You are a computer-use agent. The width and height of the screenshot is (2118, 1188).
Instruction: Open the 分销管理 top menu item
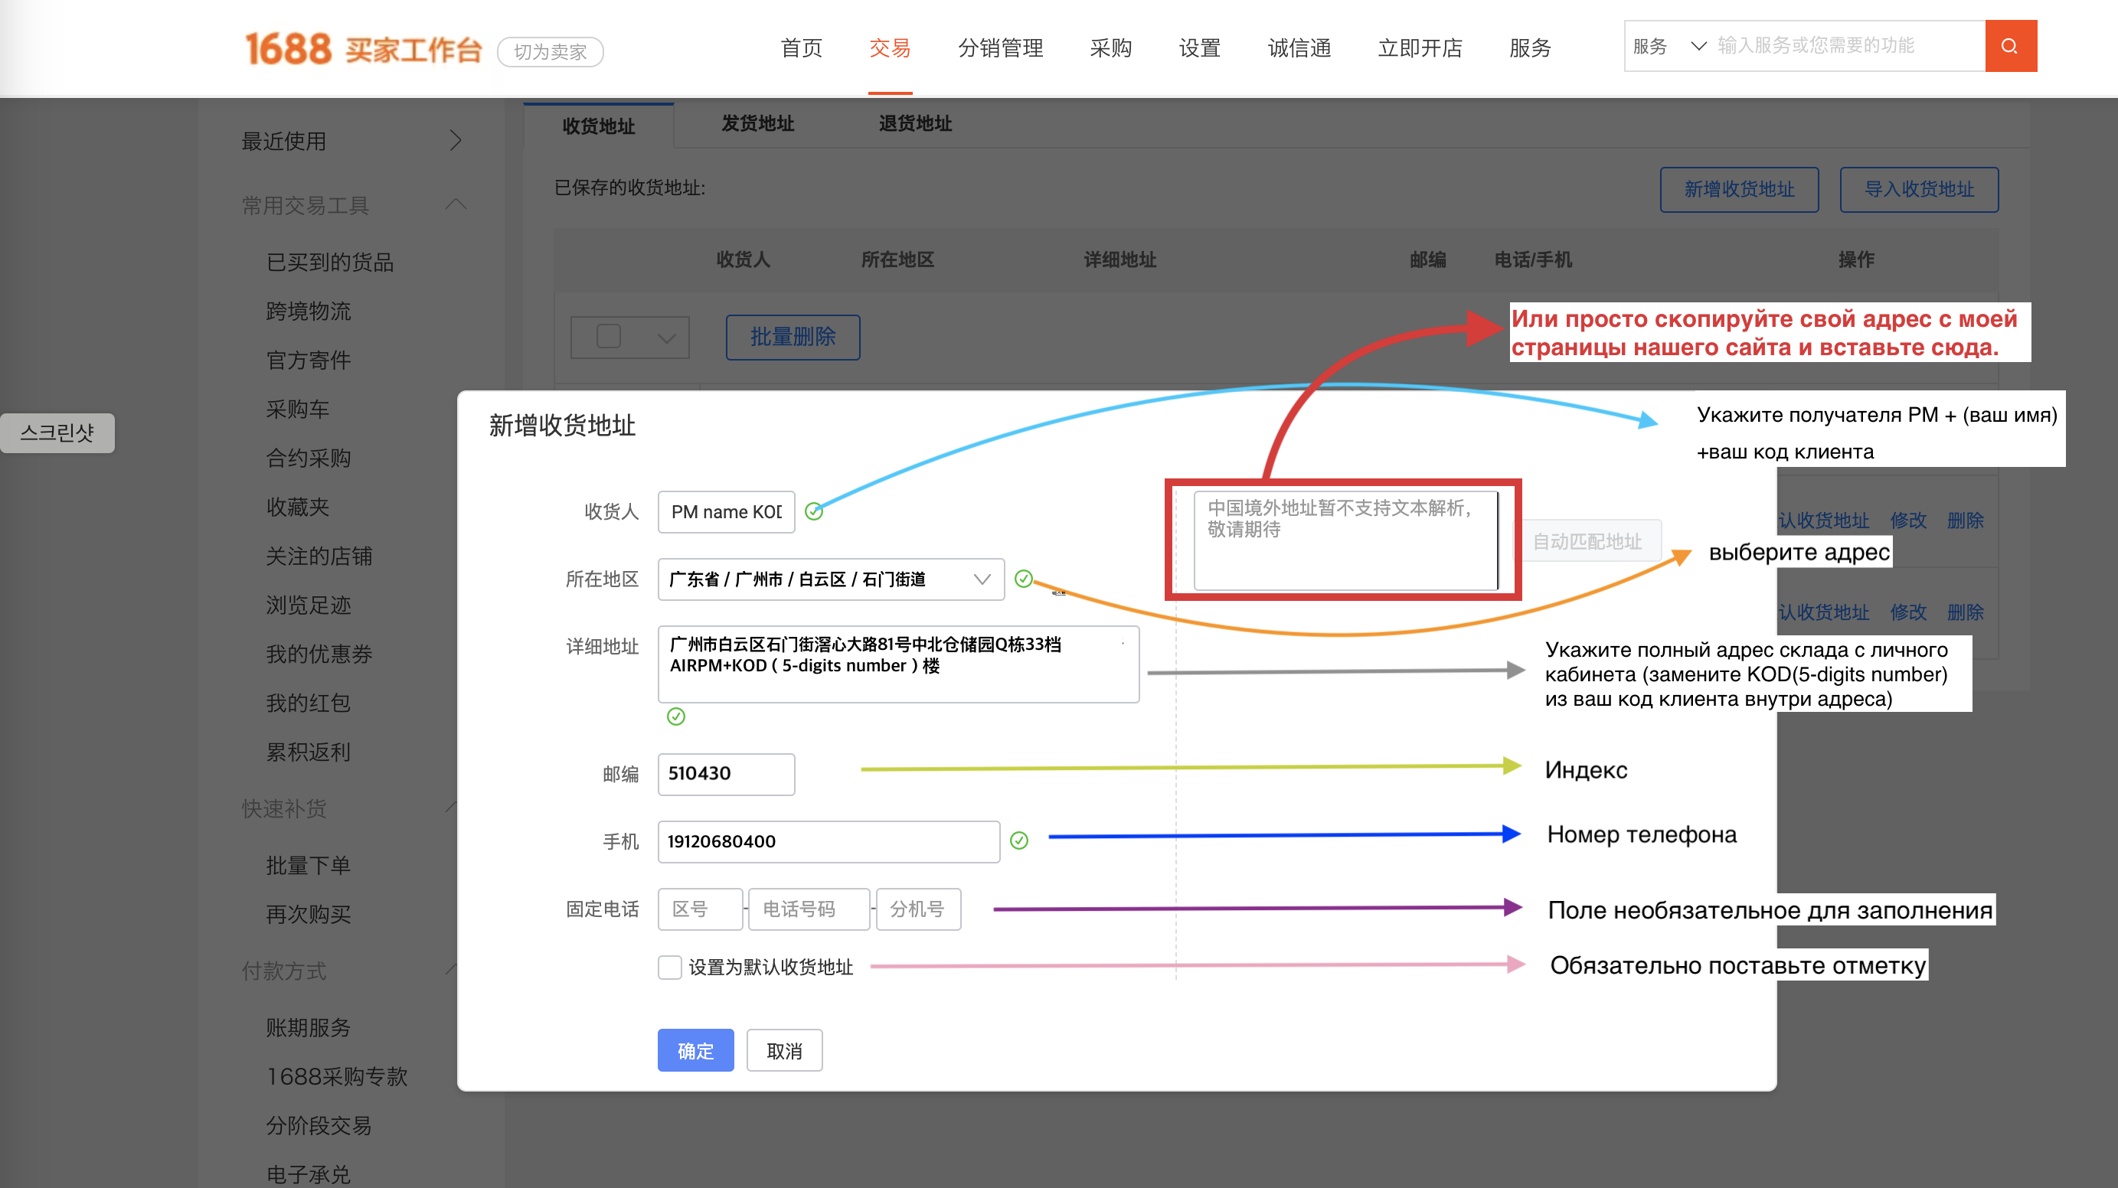(x=1000, y=48)
